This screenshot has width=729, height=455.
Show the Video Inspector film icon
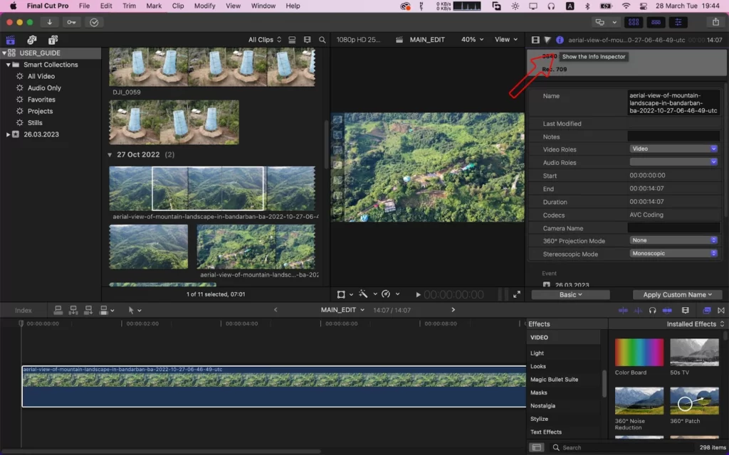coord(535,40)
